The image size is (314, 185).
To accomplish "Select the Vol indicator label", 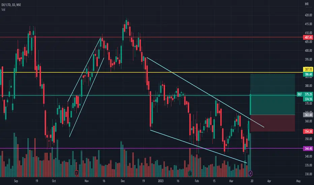I will pyautogui.click(x=3, y=10).
